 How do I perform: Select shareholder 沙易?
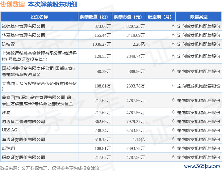(x=6, y=113)
